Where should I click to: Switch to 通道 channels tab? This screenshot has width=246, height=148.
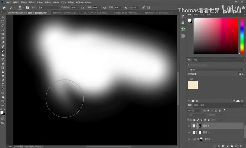tap(196, 105)
